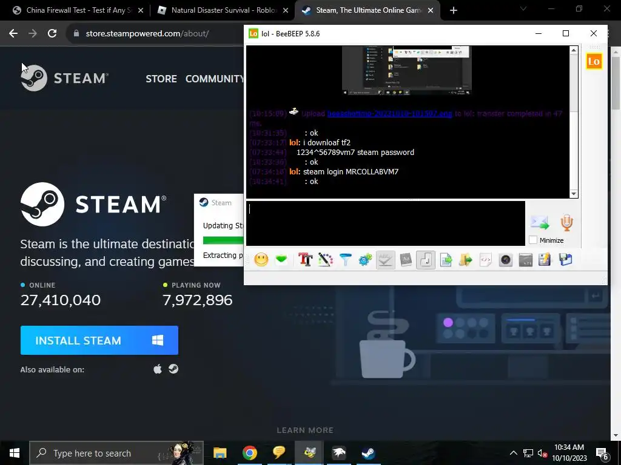Click the save-and-edit floppy pencil icon
The image size is (621, 465).
click(545, 260)
